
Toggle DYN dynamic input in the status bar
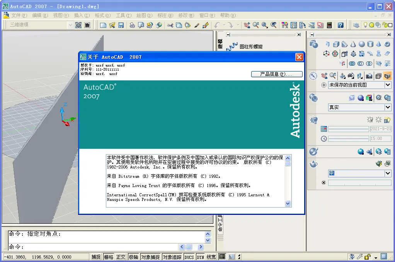[x=201, y=257]
